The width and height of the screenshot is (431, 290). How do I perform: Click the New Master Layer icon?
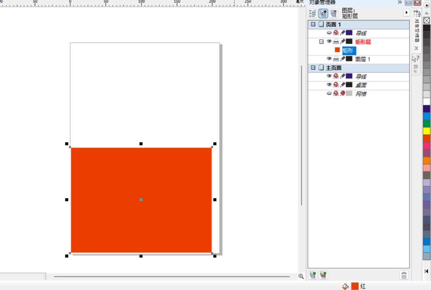pos(323,275)
